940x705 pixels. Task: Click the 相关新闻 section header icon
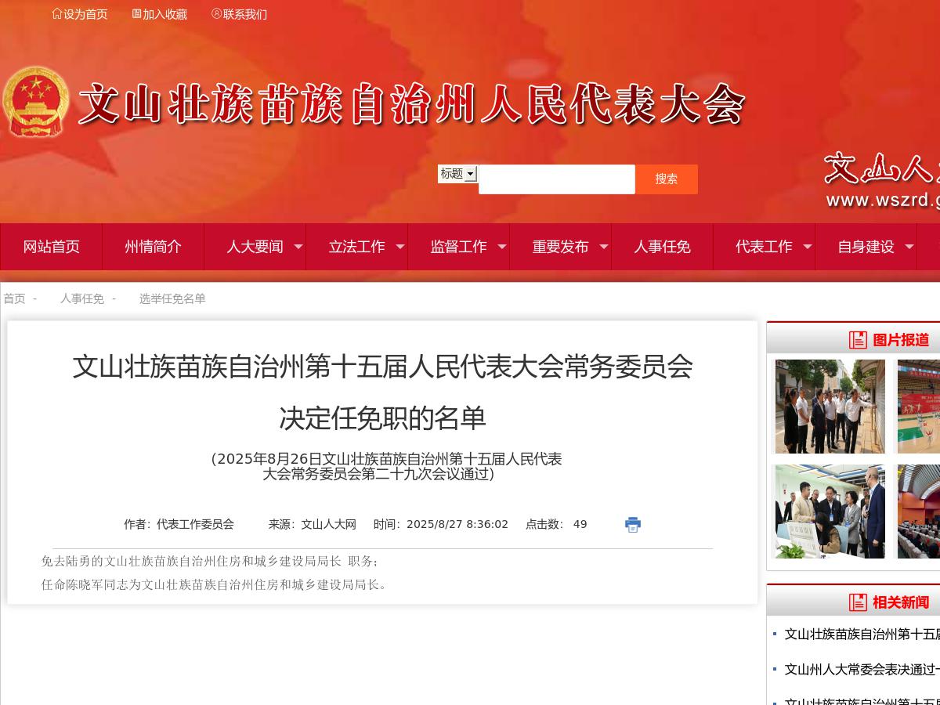857,602
